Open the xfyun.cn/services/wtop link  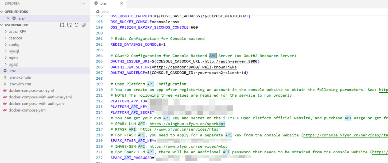click(188, 146)
